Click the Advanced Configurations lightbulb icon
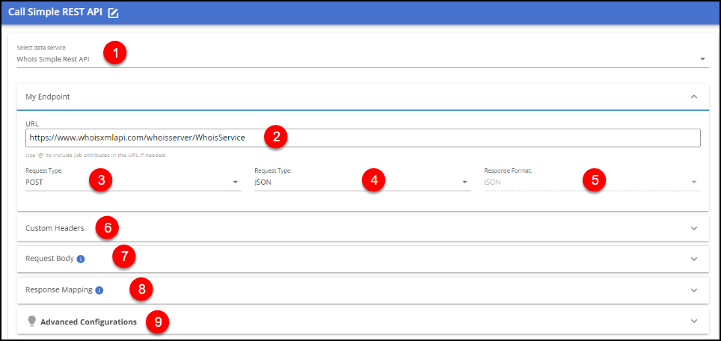Image resolution: width=721 pixels, height=341 pixels. (x=31, y=322)
